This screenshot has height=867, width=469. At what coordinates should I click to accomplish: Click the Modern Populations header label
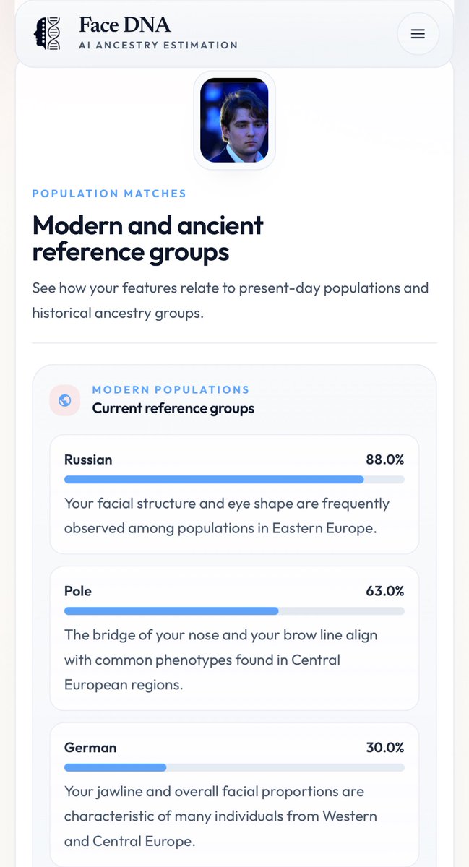(171, 390)
